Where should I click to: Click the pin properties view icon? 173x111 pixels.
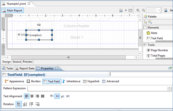170,68
